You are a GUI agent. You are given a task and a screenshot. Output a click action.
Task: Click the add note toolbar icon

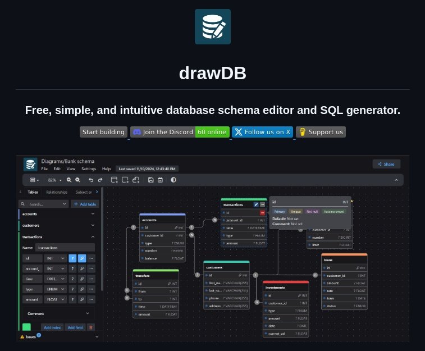136,180
